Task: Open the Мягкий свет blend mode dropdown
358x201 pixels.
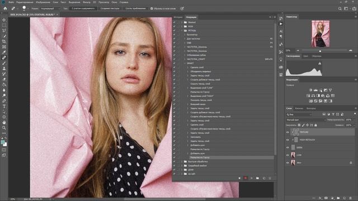Action: tap(306, 119)
